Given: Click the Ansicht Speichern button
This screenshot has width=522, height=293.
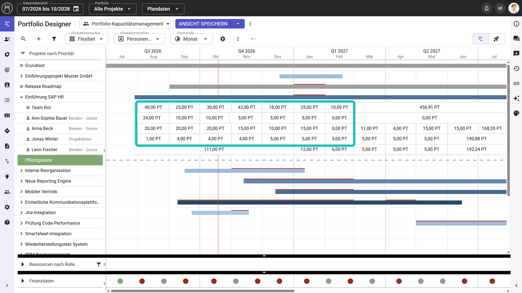Looking at the screenshot, I should pos(203,24).
